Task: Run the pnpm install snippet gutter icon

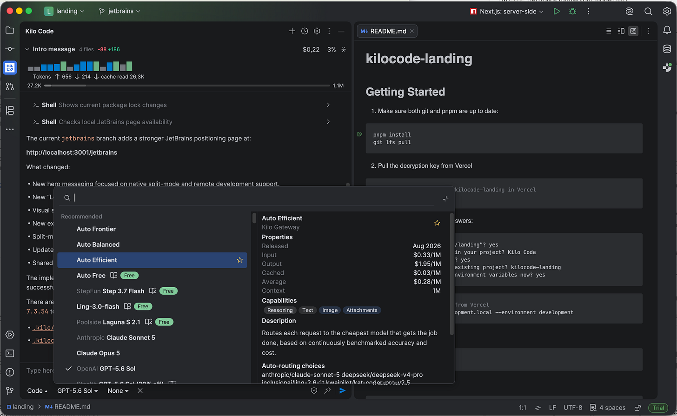Action: tap(360, 134)
